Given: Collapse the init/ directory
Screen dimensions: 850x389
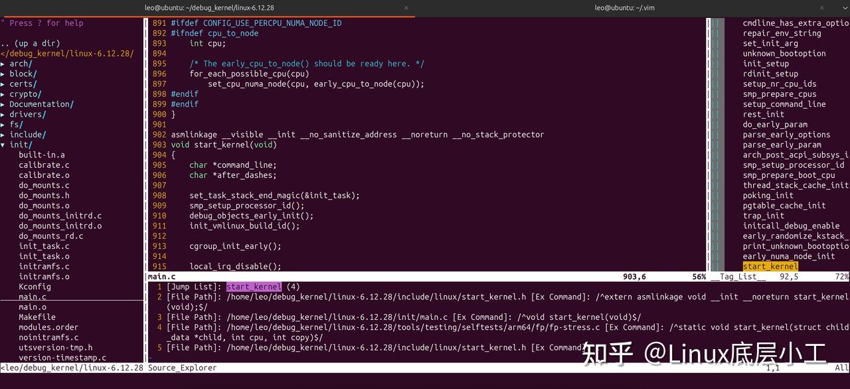Looking at the screenshot, I should coord(20,144).
